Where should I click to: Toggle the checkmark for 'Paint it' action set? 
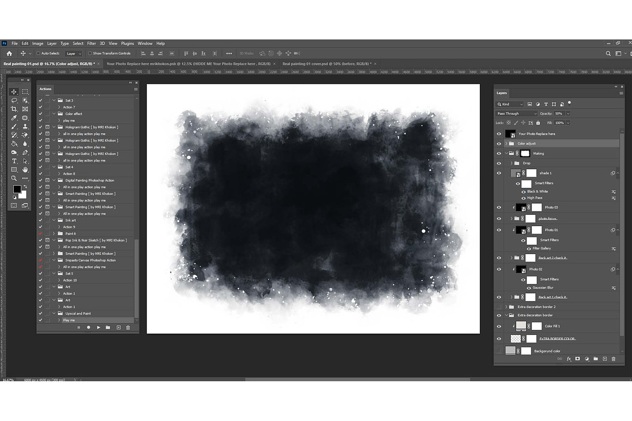(x=41, y=234)
